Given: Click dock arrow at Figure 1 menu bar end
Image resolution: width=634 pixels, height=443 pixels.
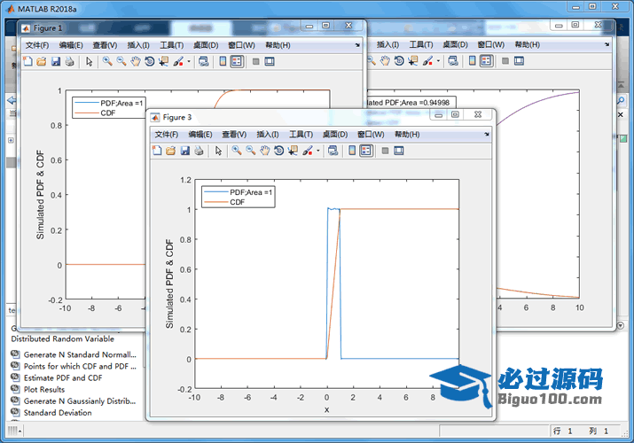Looking at the screenshot, I should coord(357,45).
